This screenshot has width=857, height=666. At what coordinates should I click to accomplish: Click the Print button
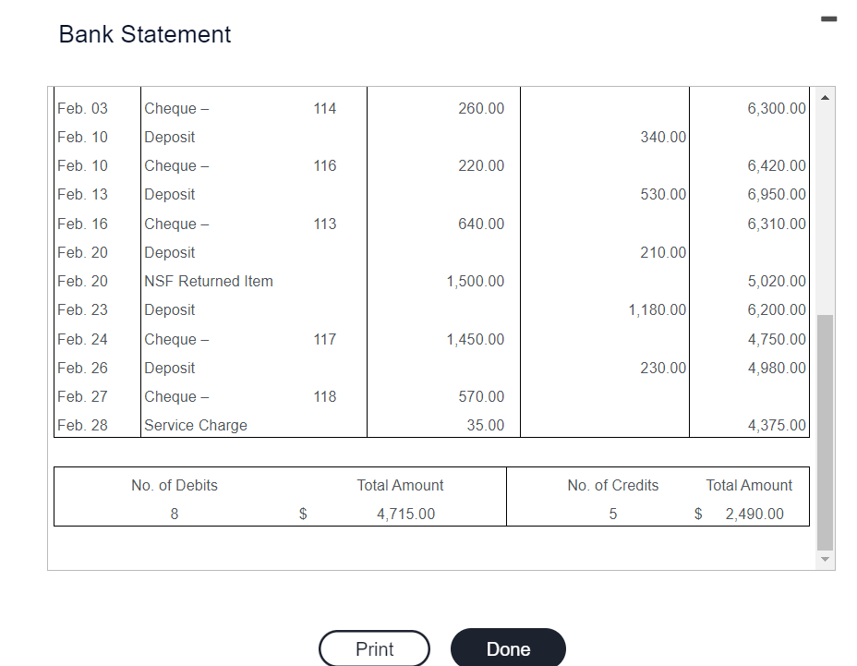pos(374,648)
